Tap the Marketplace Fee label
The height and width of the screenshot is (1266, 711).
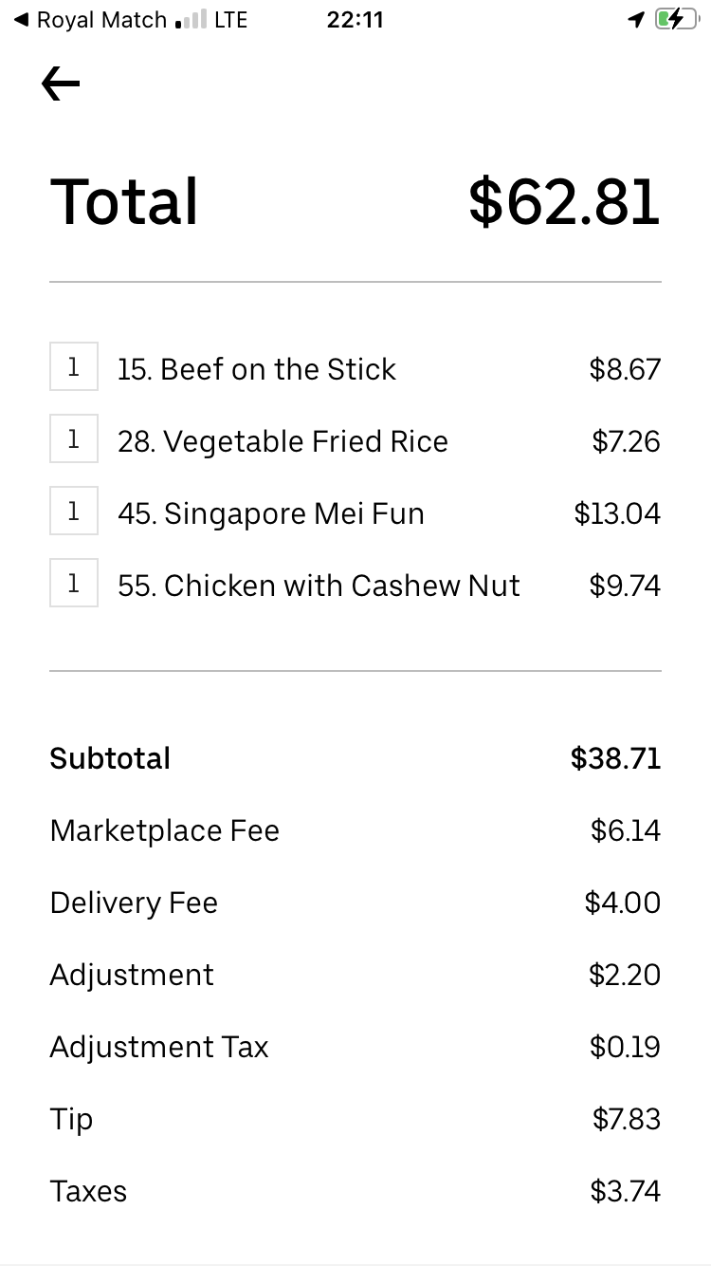[x=165, y=830]
